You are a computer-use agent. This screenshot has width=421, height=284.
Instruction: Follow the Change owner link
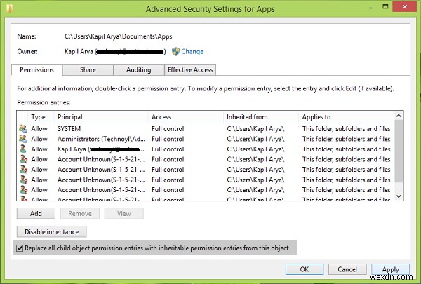point(192,51)
